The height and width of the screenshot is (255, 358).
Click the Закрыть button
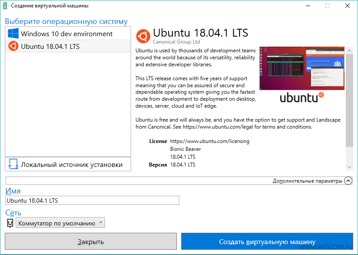click(x=91, y=241)
